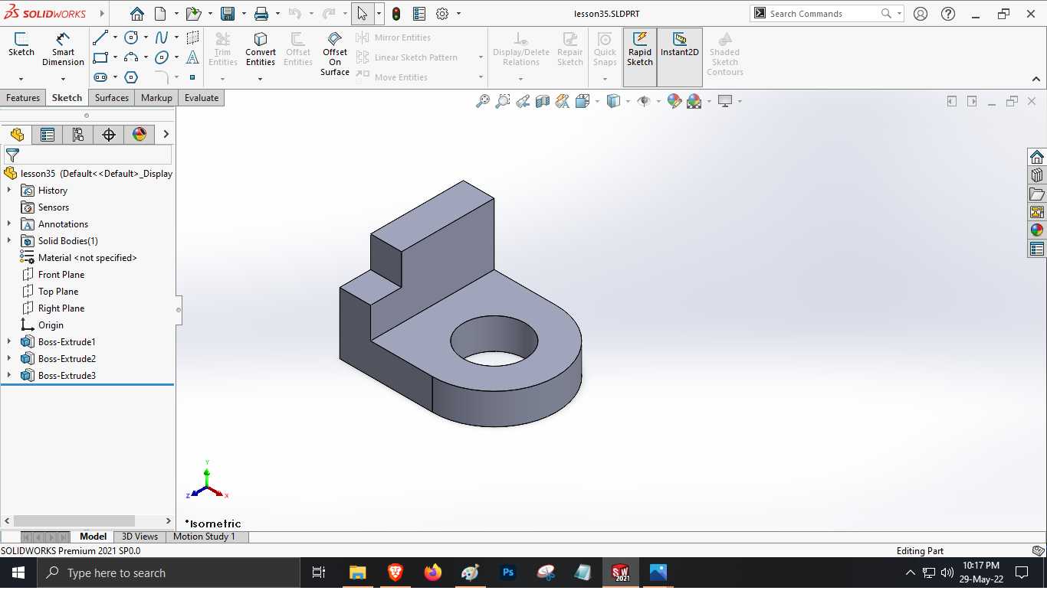The height and width of the screenshot is (597, 1047).
Task: Click the Rebuild traffic light icon
Action: [x=396, y=14]
